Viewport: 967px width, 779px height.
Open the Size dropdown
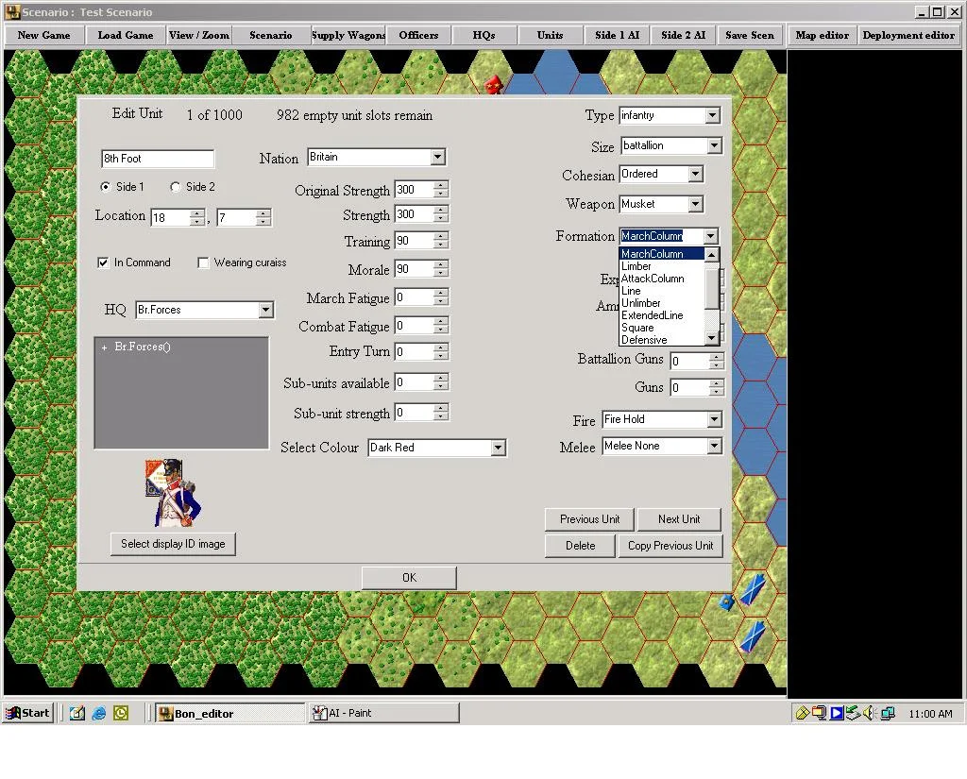714,145
